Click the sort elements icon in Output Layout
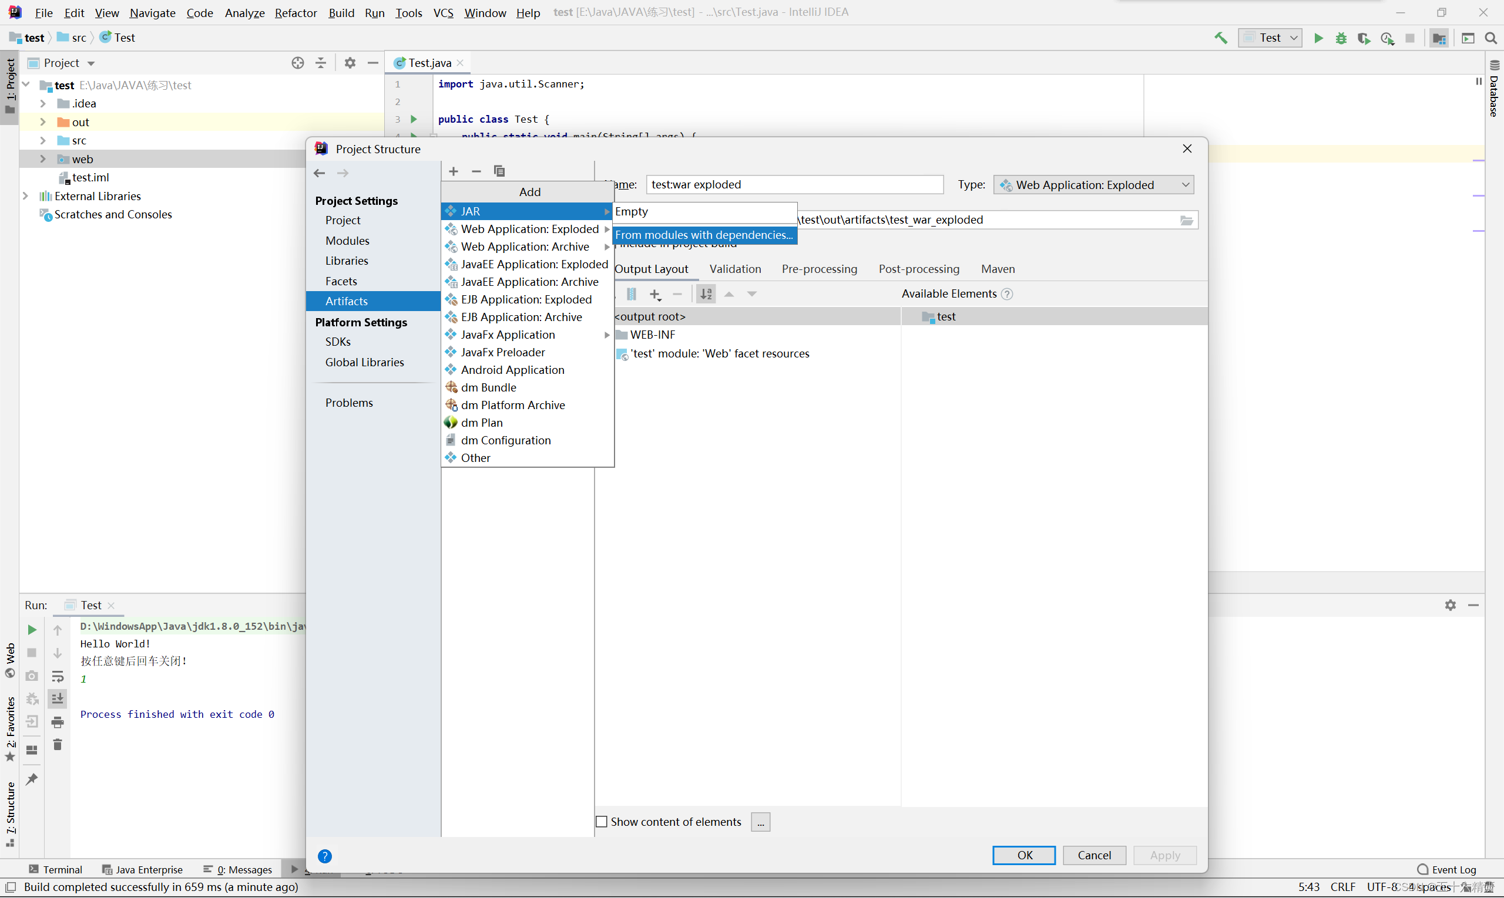Screen dimensions: 1504x898 coord(706,294)
